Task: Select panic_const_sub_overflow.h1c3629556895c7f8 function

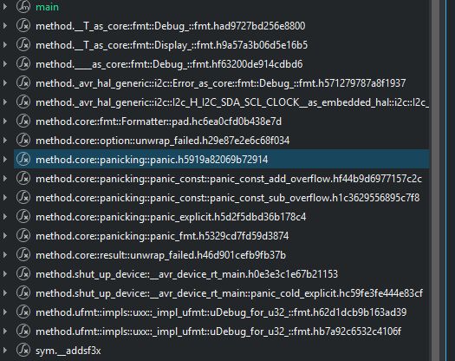Action: click(x=227, y=198)
